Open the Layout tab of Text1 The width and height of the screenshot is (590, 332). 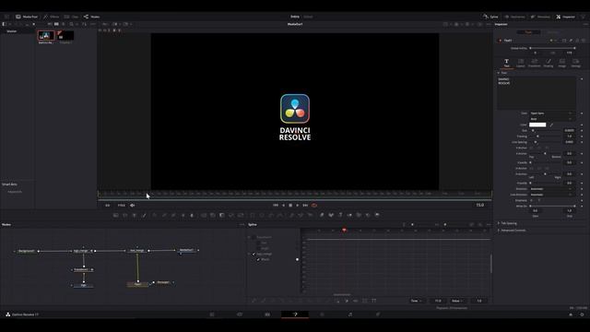point(520,63)
